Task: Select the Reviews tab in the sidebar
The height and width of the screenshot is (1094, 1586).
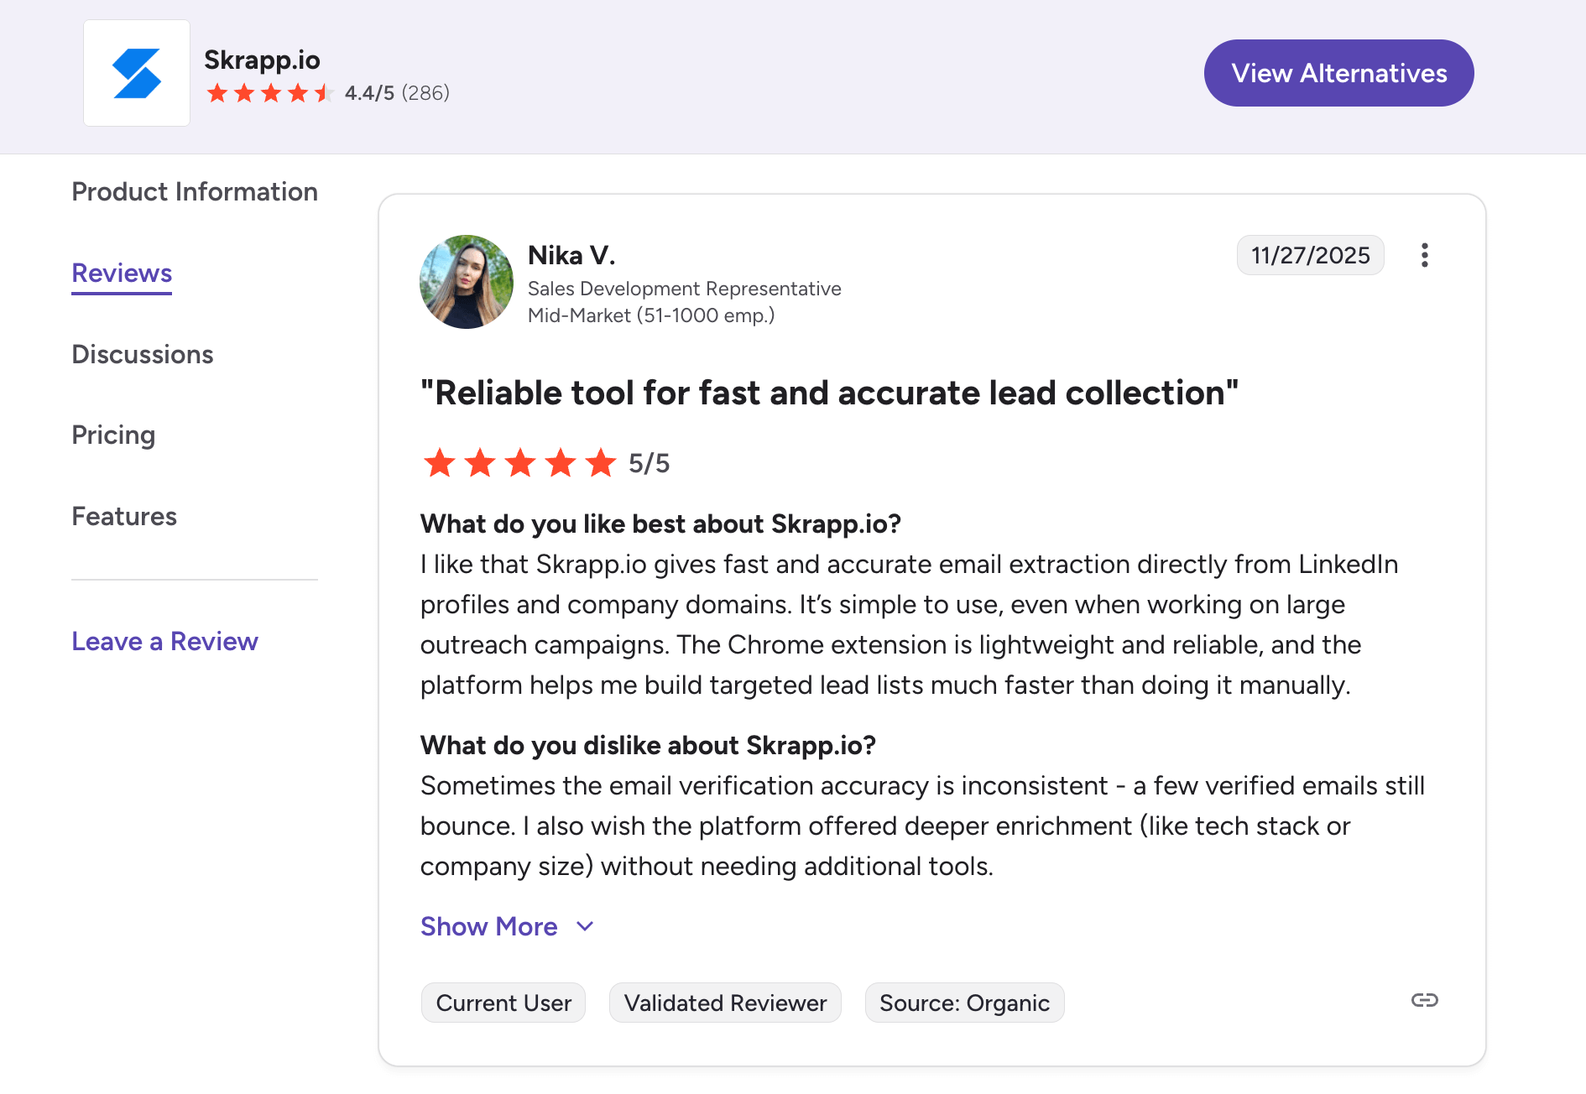Action: [121, 273]
